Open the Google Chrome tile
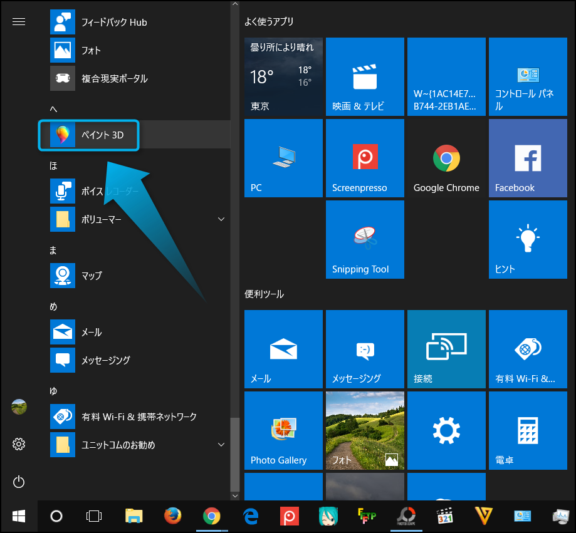The height and width of the screenshot is (533, 576). (x=446, y=158)
